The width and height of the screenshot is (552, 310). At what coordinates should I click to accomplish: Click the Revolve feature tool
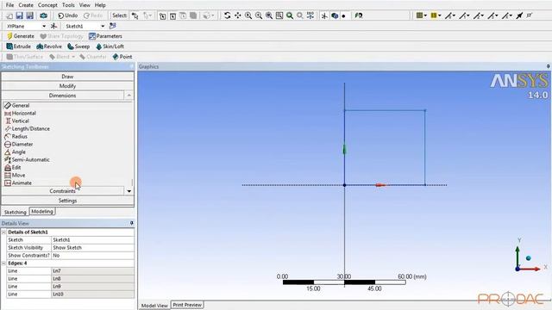pos(49,46)
